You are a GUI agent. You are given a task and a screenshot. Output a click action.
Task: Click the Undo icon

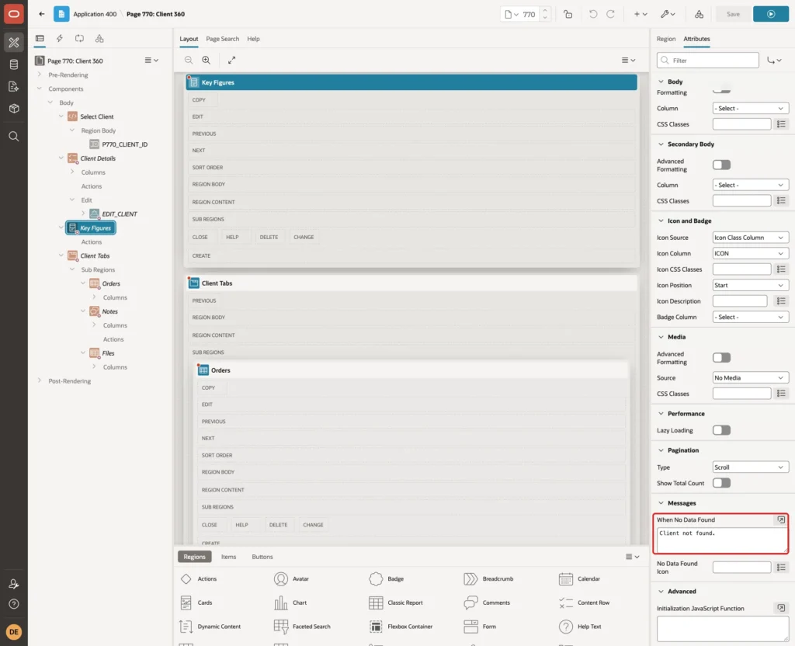pyautogui.click(x=593, y=14)
